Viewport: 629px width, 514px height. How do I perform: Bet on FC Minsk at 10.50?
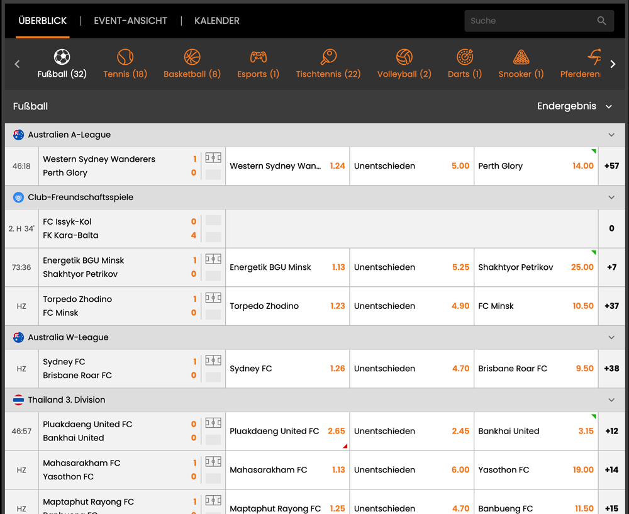pyautogui.click(x=536, y=306)
